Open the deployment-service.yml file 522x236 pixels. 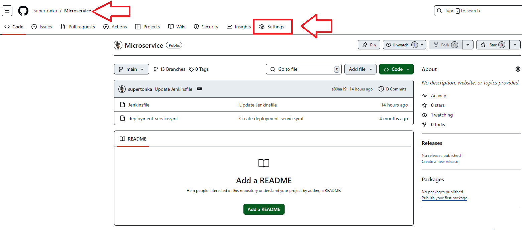pos(153,119)
